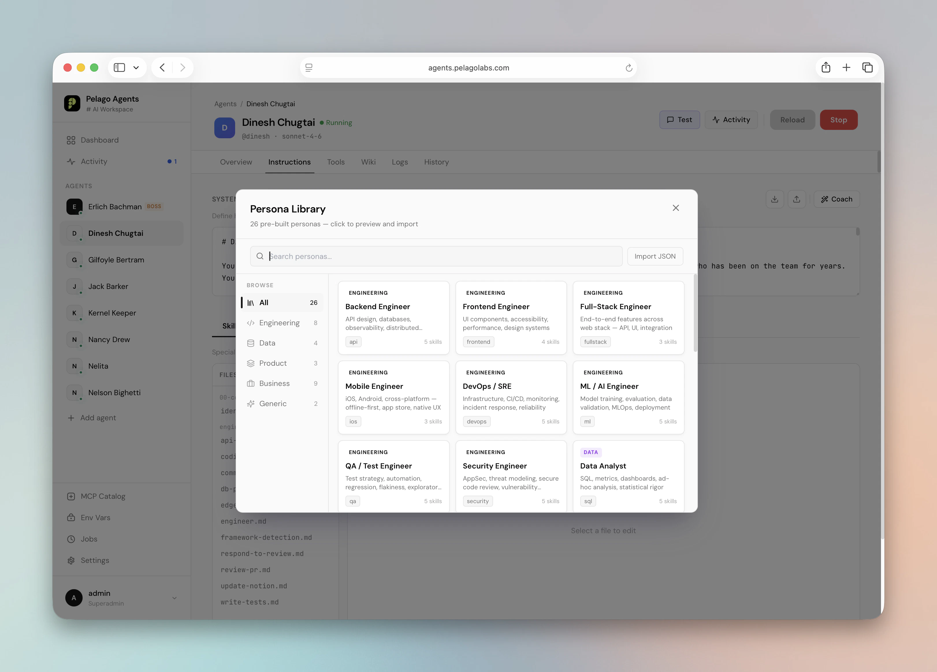Open the Coach assistant button
This screenshot has height=672, width=937.
click(x=836, y=199)
